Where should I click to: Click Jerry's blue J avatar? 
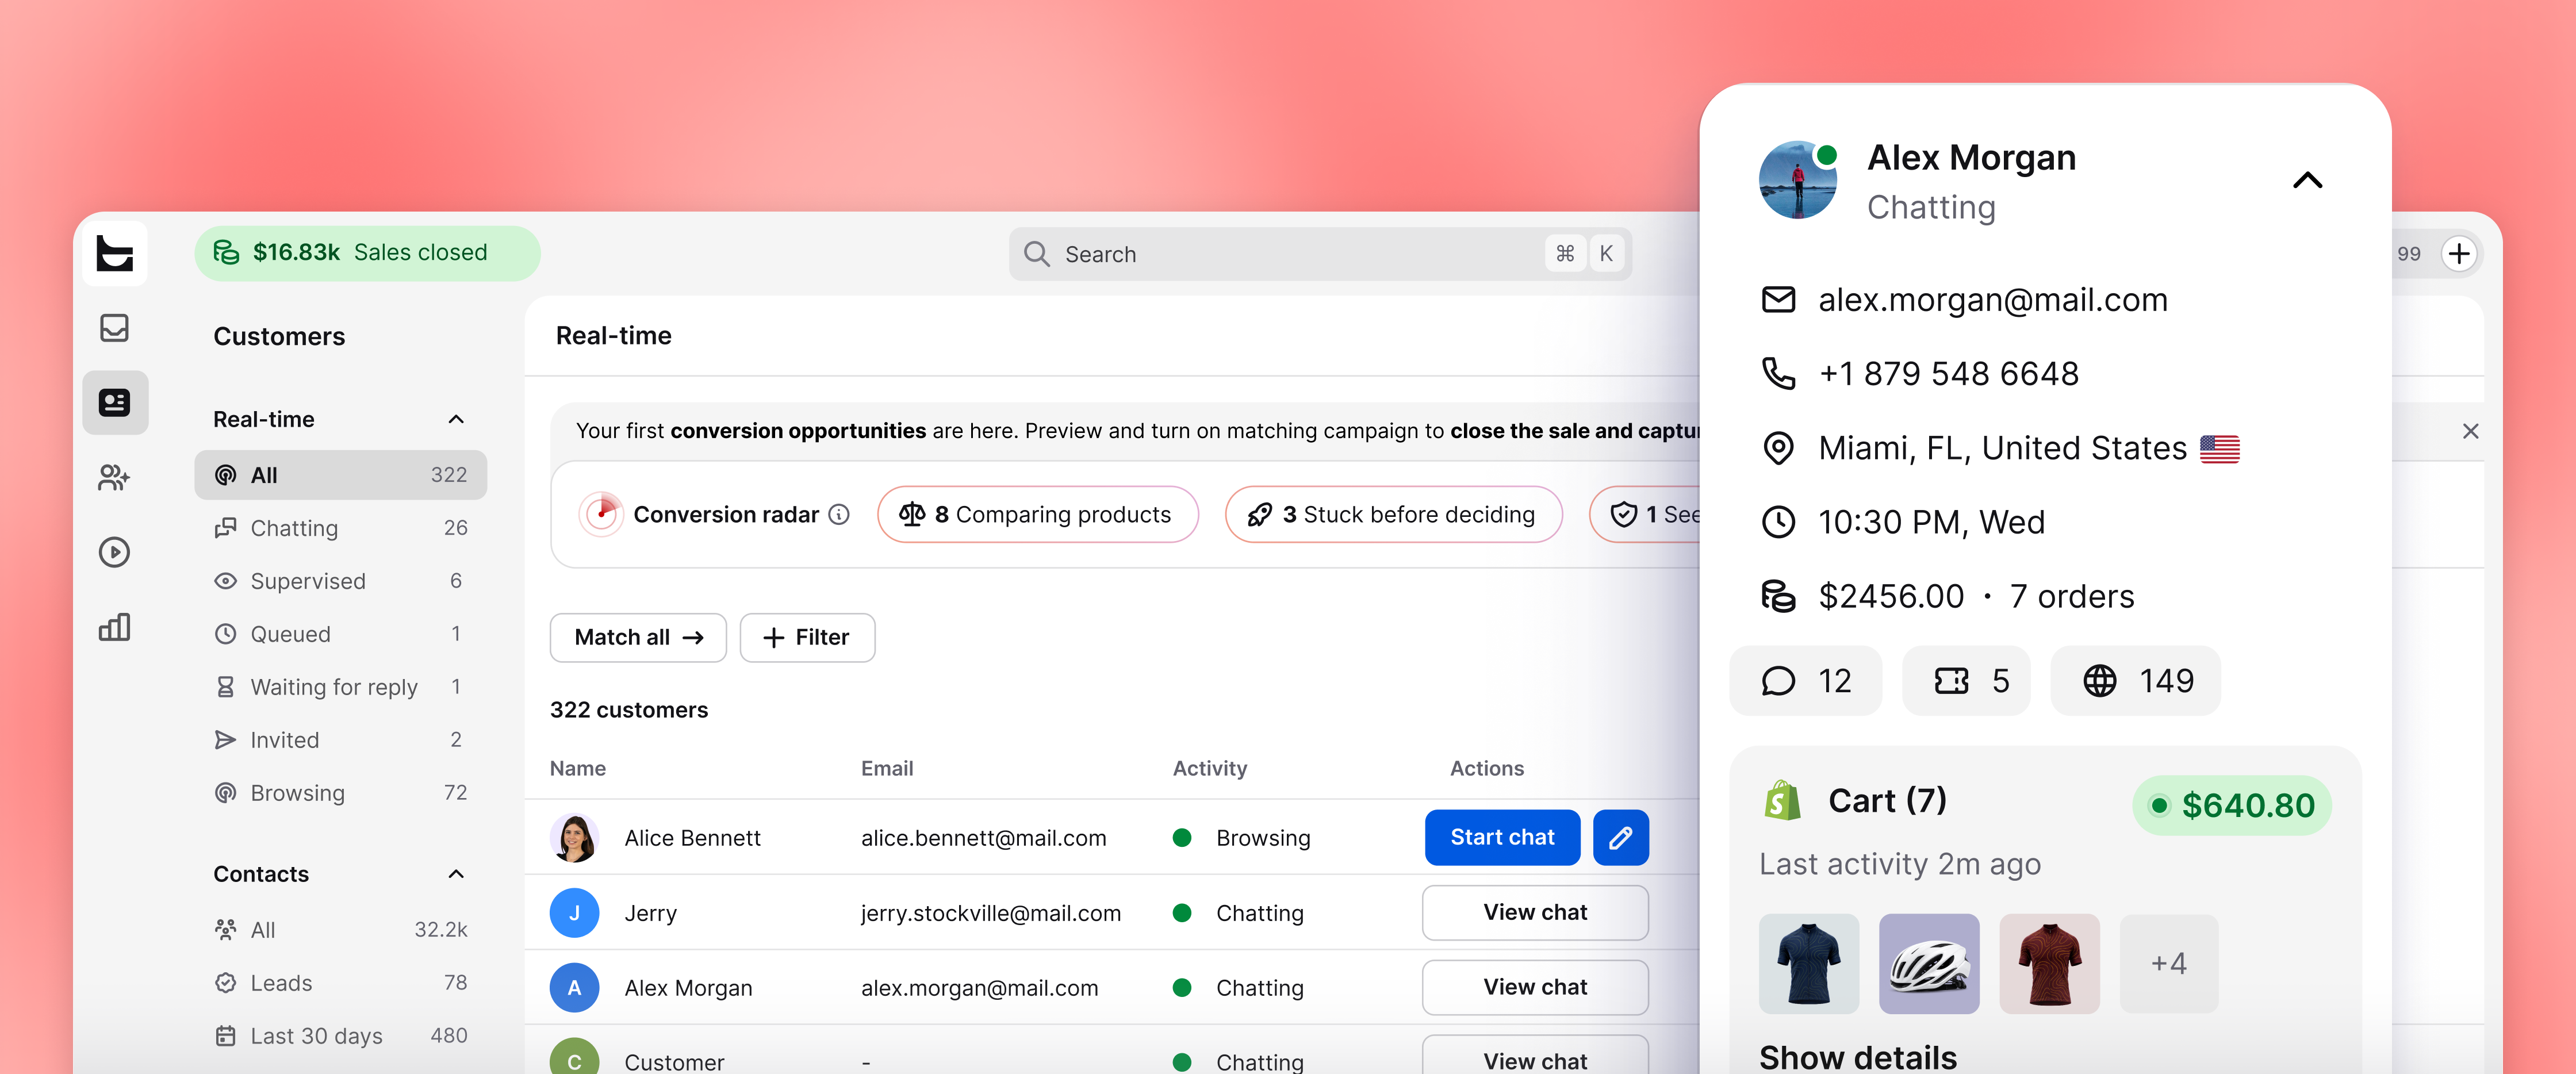coord(574,912)
